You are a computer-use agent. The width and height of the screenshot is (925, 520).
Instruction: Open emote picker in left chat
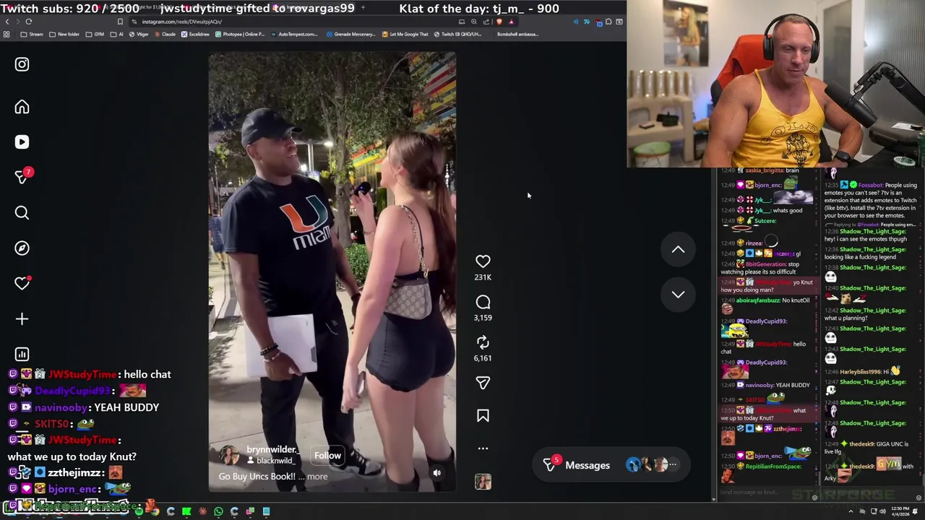814,498
